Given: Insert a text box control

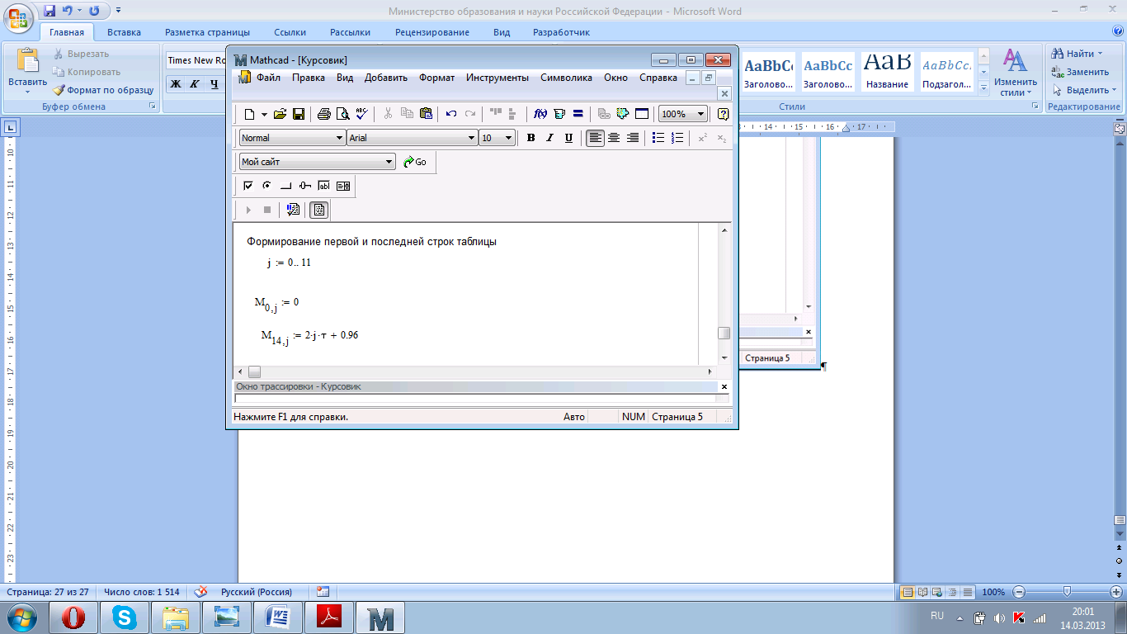Looking at the screenshot, I should (324, 186).
